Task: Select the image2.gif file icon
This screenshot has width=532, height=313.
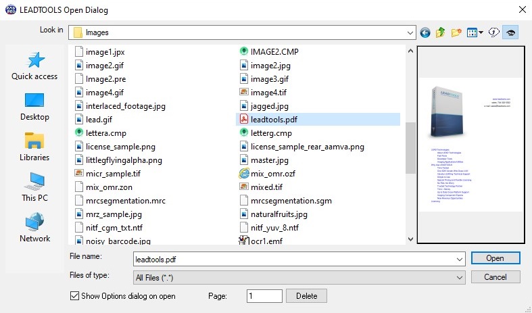Action: coord(78,65)
